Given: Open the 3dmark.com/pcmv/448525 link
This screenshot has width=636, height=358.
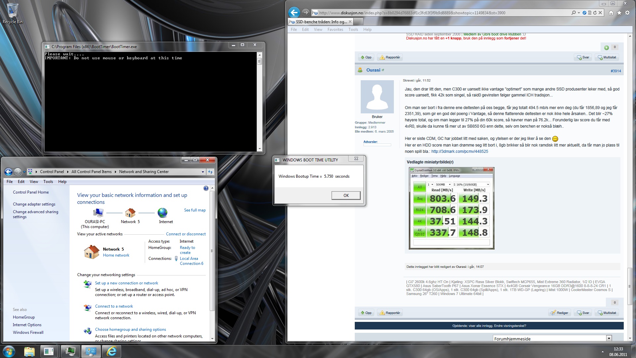Looking at the screenshot, I should click(x=459, y=151).
